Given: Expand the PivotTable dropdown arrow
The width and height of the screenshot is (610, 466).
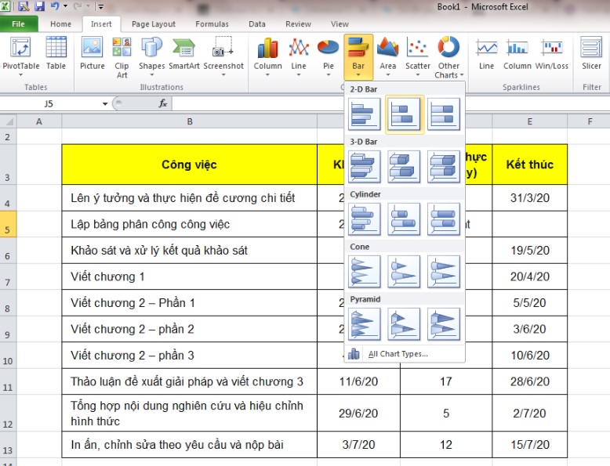Looking at the screenshot, I should click(x=20, y=75).
